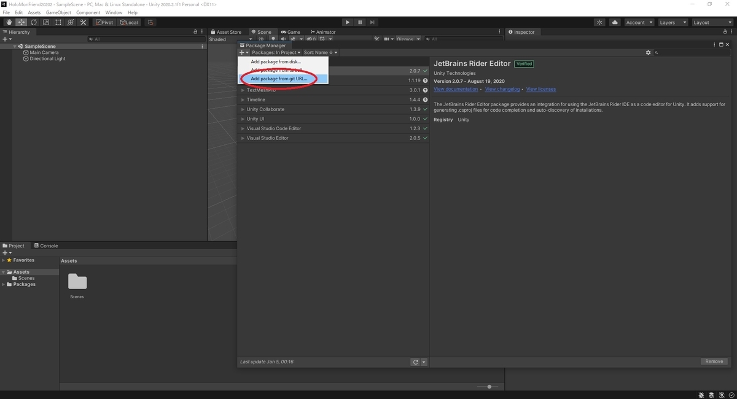Select the Scale tool
Viewport: 737px width, 399px height.
pyautogui.click(x=46, y=22)
